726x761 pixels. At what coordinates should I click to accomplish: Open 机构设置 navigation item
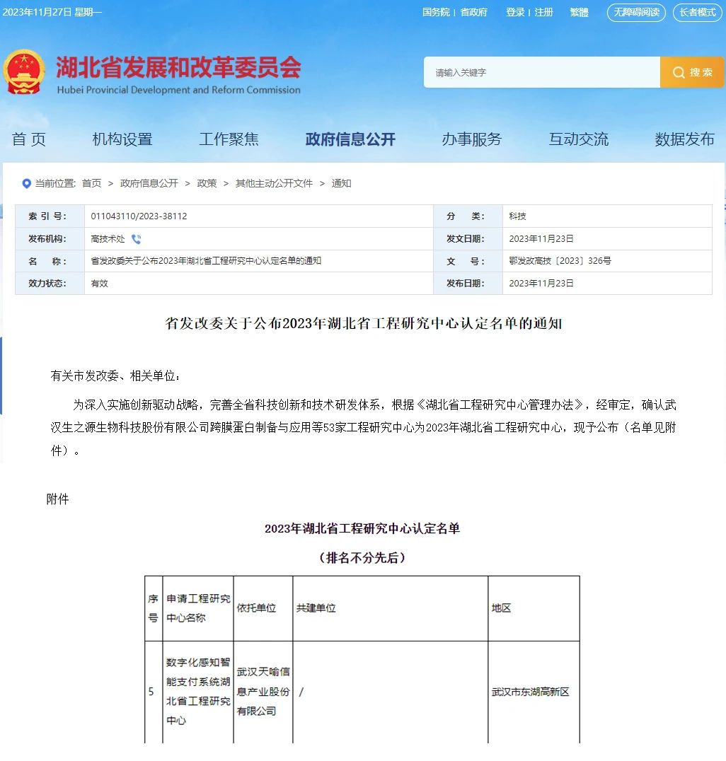click(x=122, y=139)
